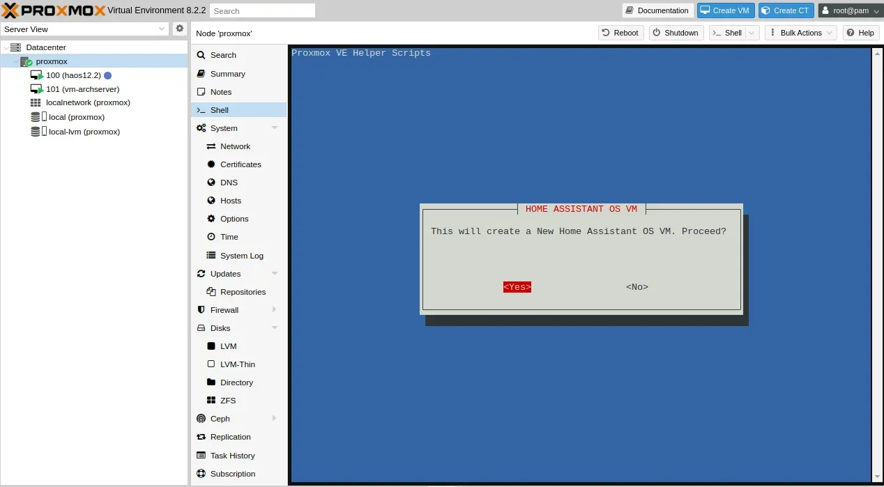
Task: Open the Firewall section
Action: (x=224, y=310)
